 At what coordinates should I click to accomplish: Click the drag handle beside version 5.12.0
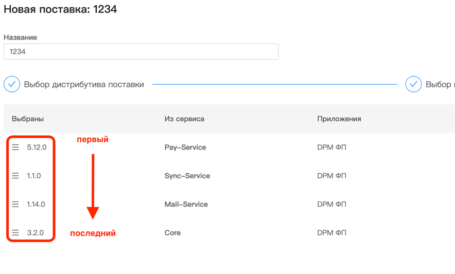point(15,147)
